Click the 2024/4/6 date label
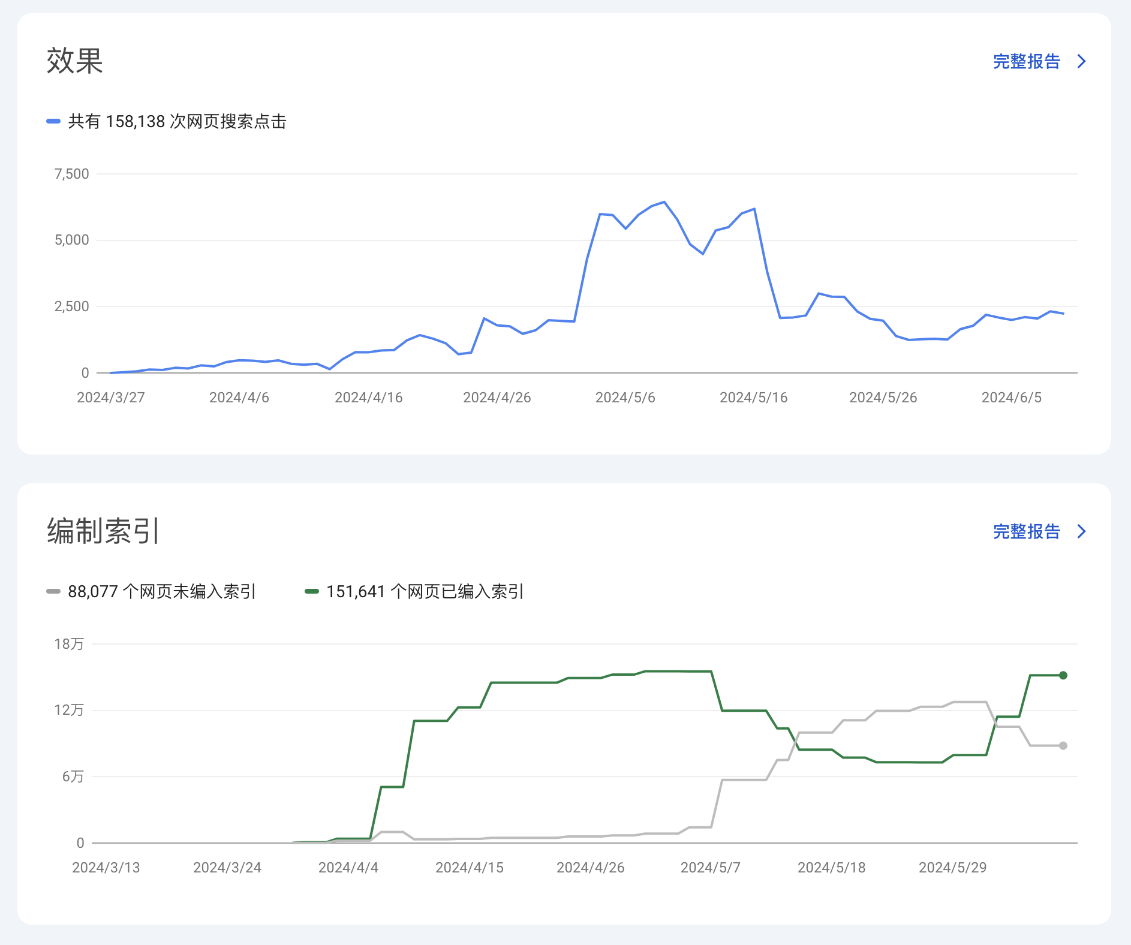1131x945 pixels. coord(239,398)
